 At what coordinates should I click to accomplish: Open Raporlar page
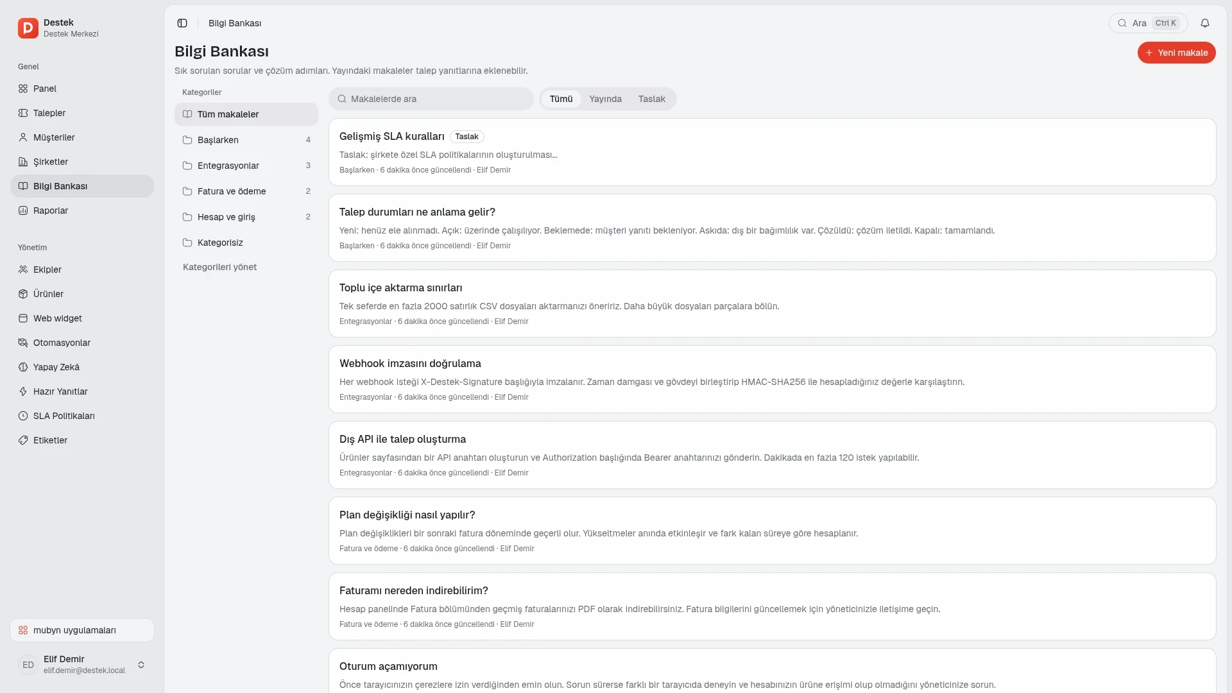[x=82, y=210]
